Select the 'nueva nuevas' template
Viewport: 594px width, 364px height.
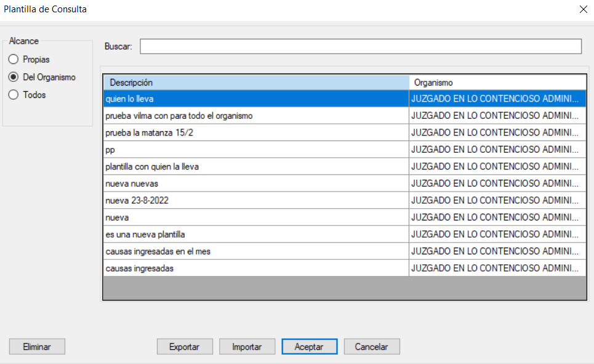click(255, 184)
